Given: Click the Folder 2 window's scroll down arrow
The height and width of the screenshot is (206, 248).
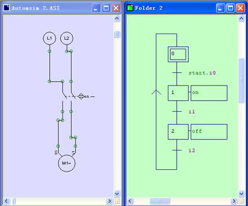Looking at the screenshot, I should coord(241,193).
